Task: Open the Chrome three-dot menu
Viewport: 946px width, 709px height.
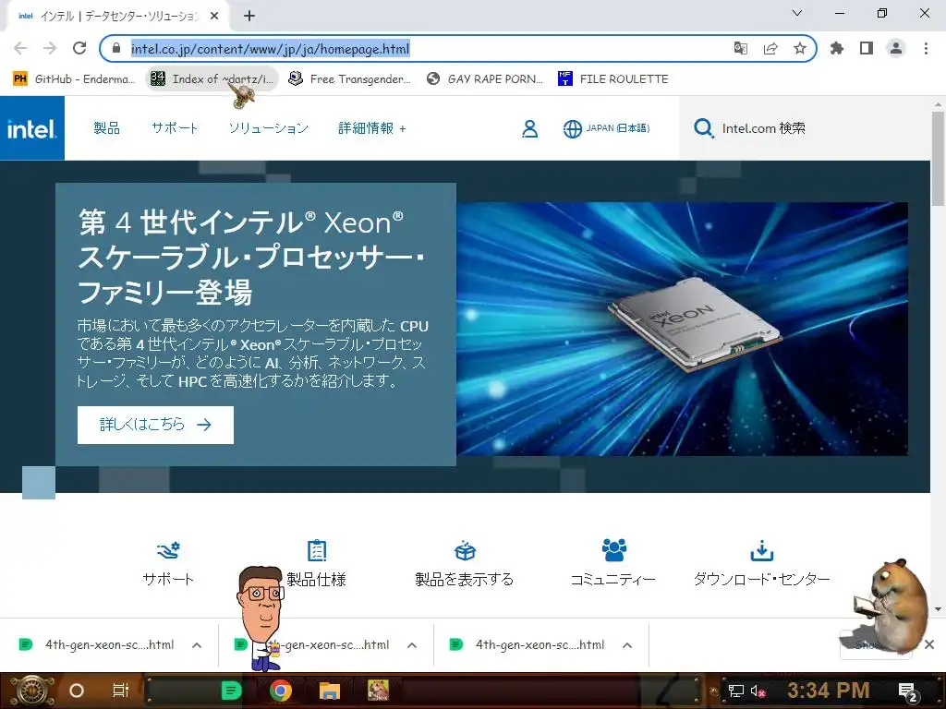Action: tap(926, 48)
